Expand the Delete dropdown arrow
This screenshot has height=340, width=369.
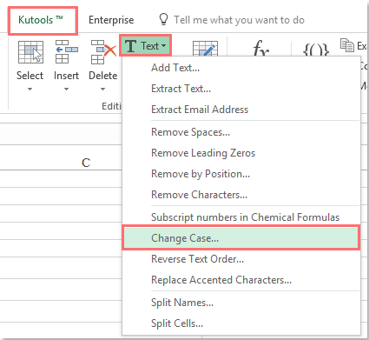pyautogui.click(x=102, y=90)
